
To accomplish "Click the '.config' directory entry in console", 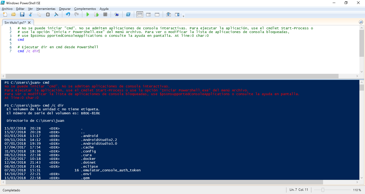I will (x=88, y=151).
